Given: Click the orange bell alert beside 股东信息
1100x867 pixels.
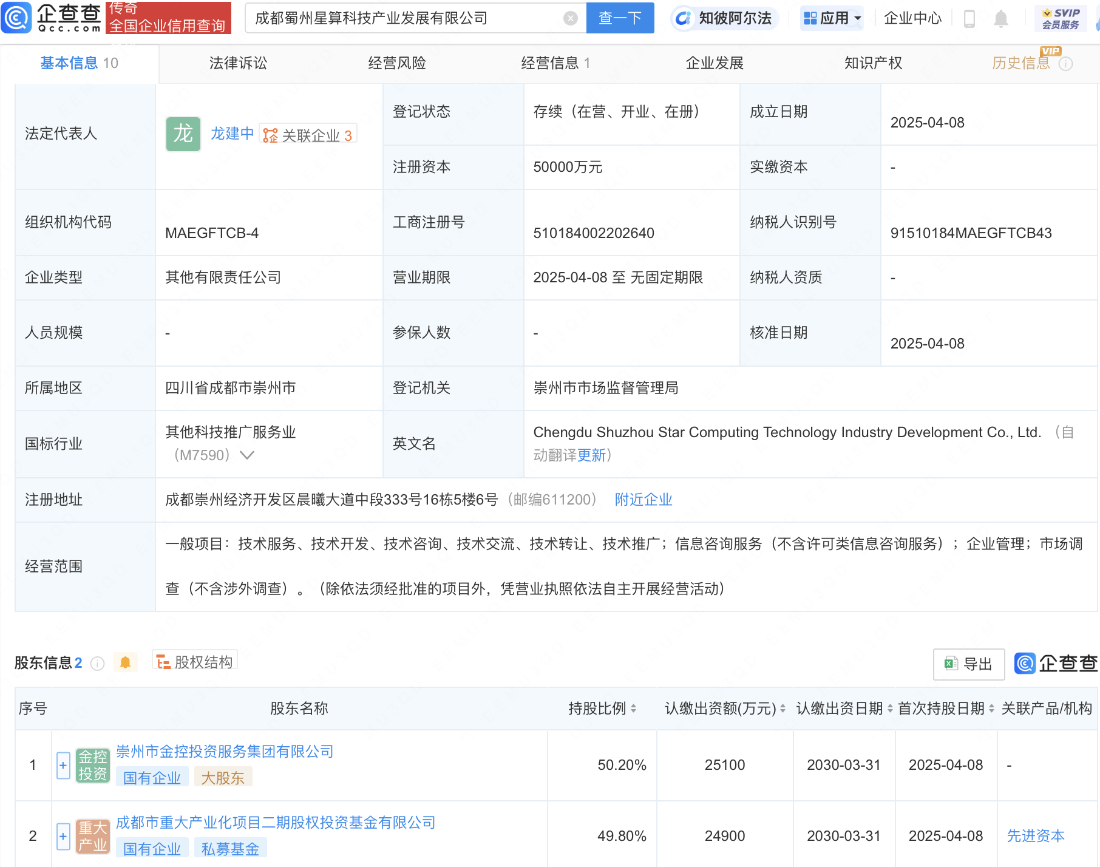Looking at the screenshot, I should tap(126, 662).
